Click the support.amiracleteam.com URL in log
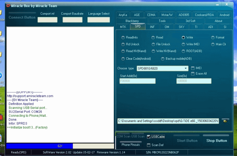The image size is (237, 156). (x=30, y=96)
